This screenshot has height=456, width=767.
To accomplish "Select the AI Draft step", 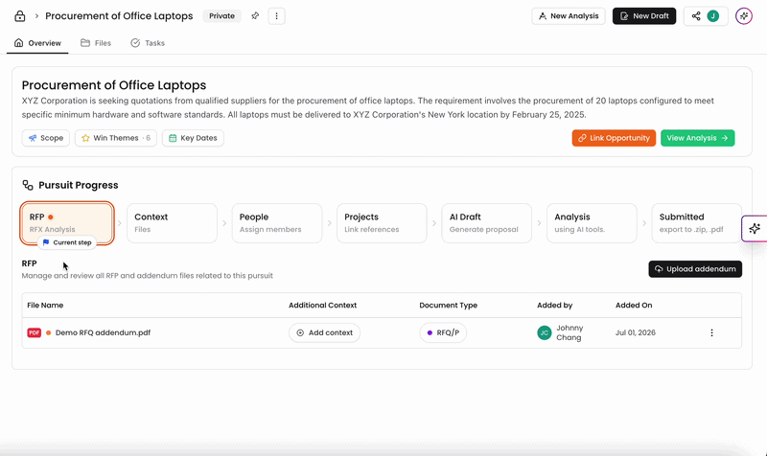I will 486,223.
